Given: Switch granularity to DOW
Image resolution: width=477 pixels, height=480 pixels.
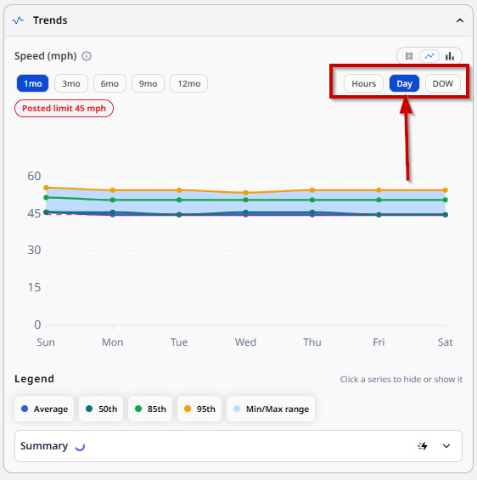Looking at the screenshot, I should (443, 83).
